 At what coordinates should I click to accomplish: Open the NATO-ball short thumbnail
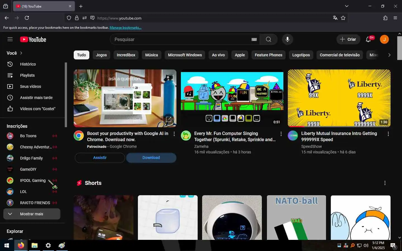point(296,218)
